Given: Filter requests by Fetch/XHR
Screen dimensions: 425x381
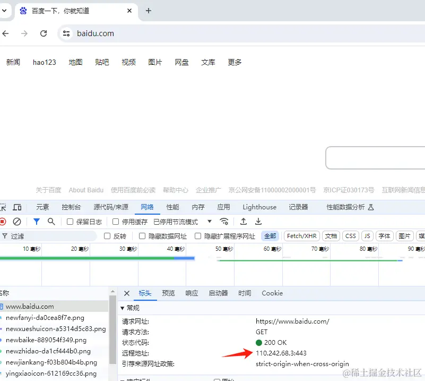Looking at the screenshot, I should click(302, 236).
